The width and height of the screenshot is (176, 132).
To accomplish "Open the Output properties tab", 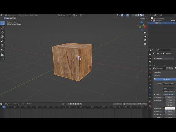I will point(150,62).
